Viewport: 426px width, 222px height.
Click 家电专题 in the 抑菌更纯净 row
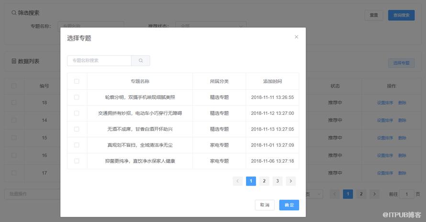(x=219, y=161)
